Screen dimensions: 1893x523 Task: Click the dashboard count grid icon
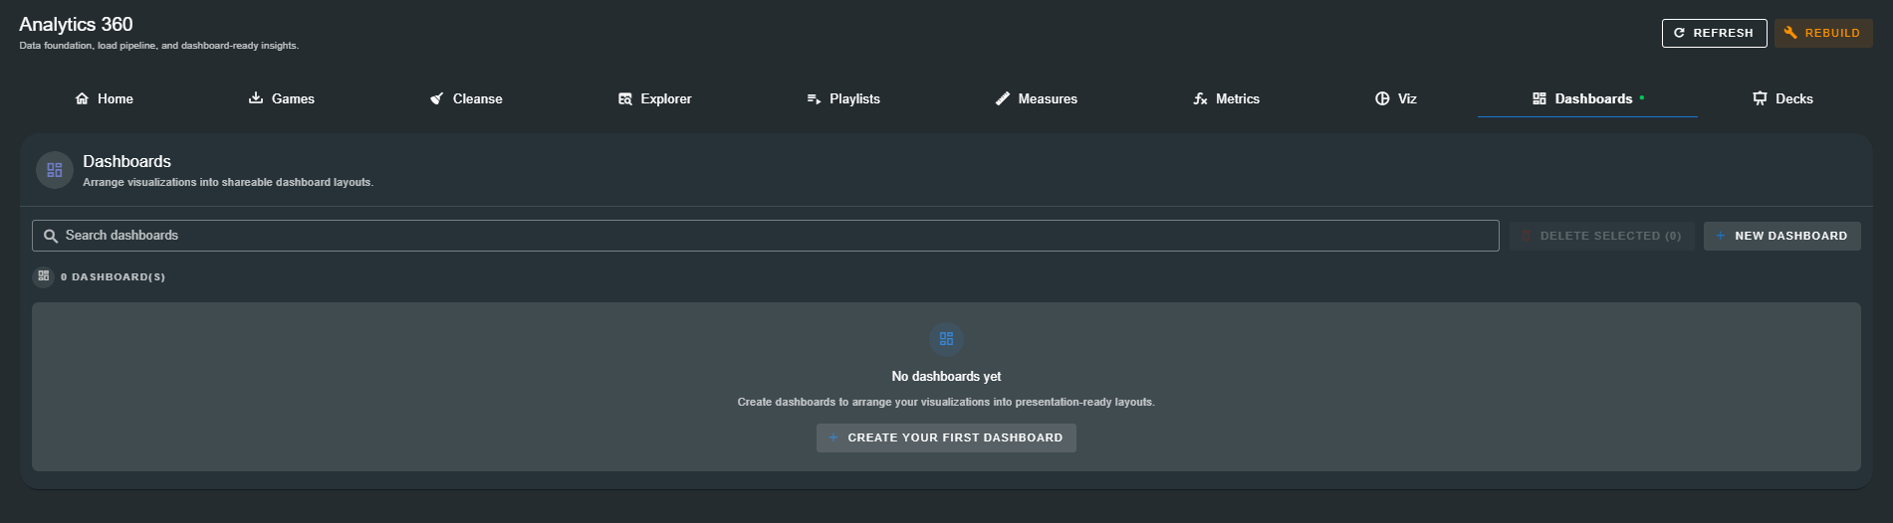(43, 276)
